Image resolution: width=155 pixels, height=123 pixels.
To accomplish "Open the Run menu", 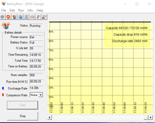I will click(x=21, y=10).
